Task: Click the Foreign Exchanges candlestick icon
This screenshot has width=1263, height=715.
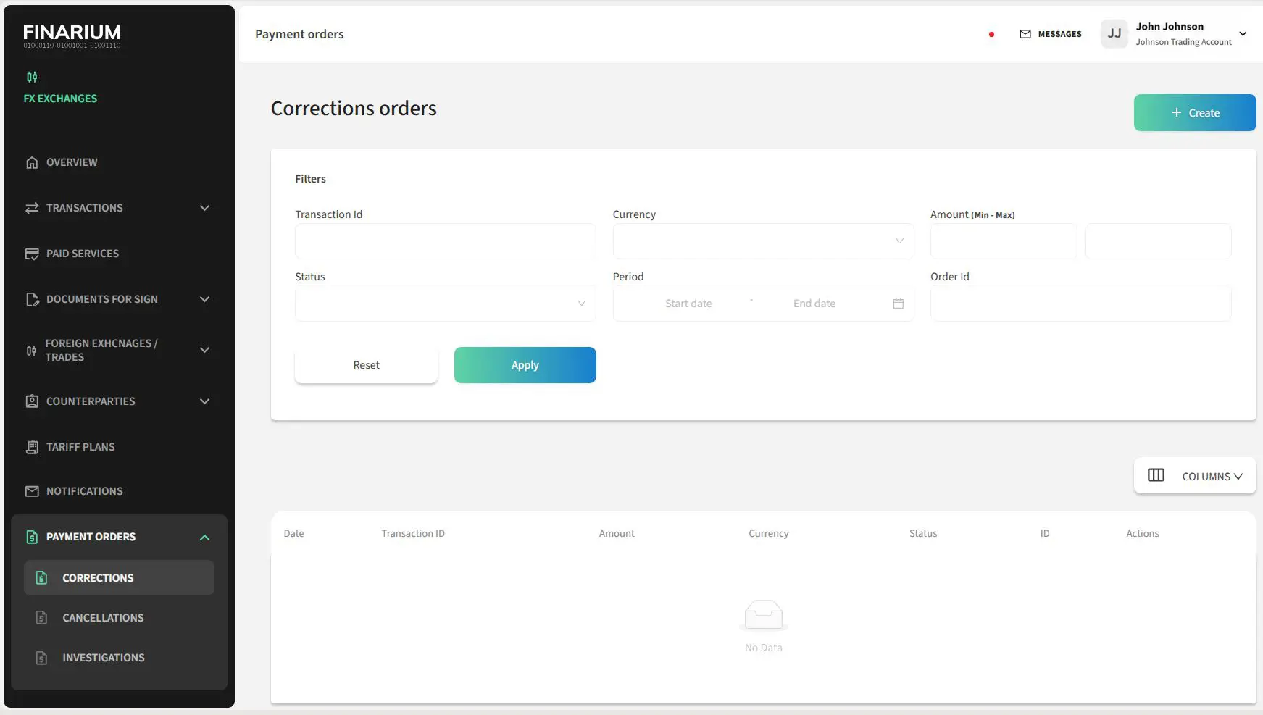Action: [31, 351]
